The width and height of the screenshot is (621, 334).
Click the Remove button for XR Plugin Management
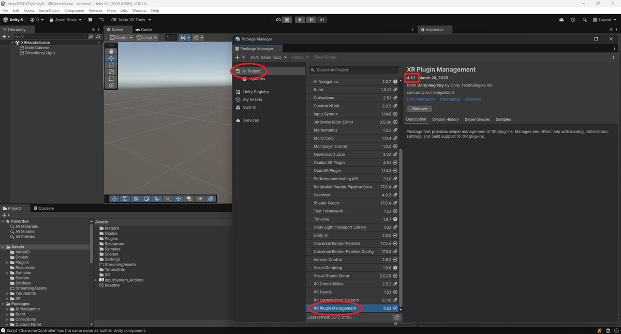[x=419, y=108]
